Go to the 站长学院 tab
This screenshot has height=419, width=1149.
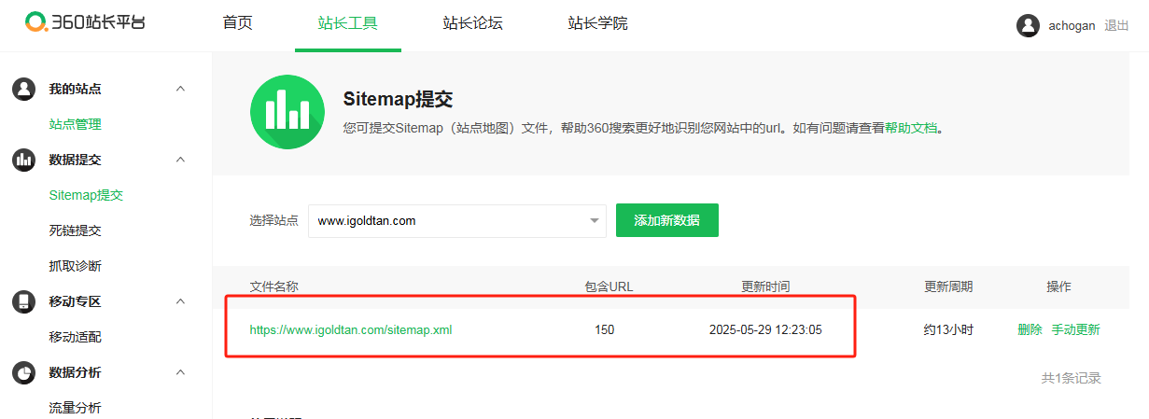click(x=597, y=23)
